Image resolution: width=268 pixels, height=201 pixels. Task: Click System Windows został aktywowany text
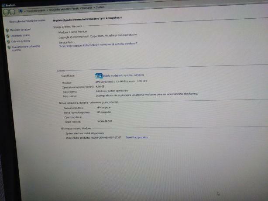click(85, 133)
